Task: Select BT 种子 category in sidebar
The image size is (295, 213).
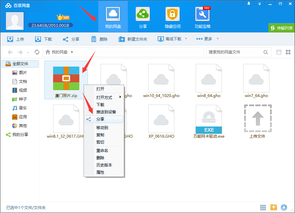Action: click(20, 99)
